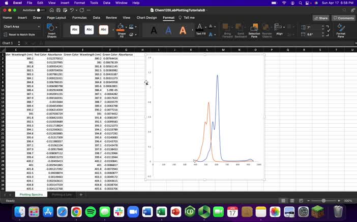Click the Save icon in the title bar
The height and width of the screenshot is (222, 357).
pos(58,10)
